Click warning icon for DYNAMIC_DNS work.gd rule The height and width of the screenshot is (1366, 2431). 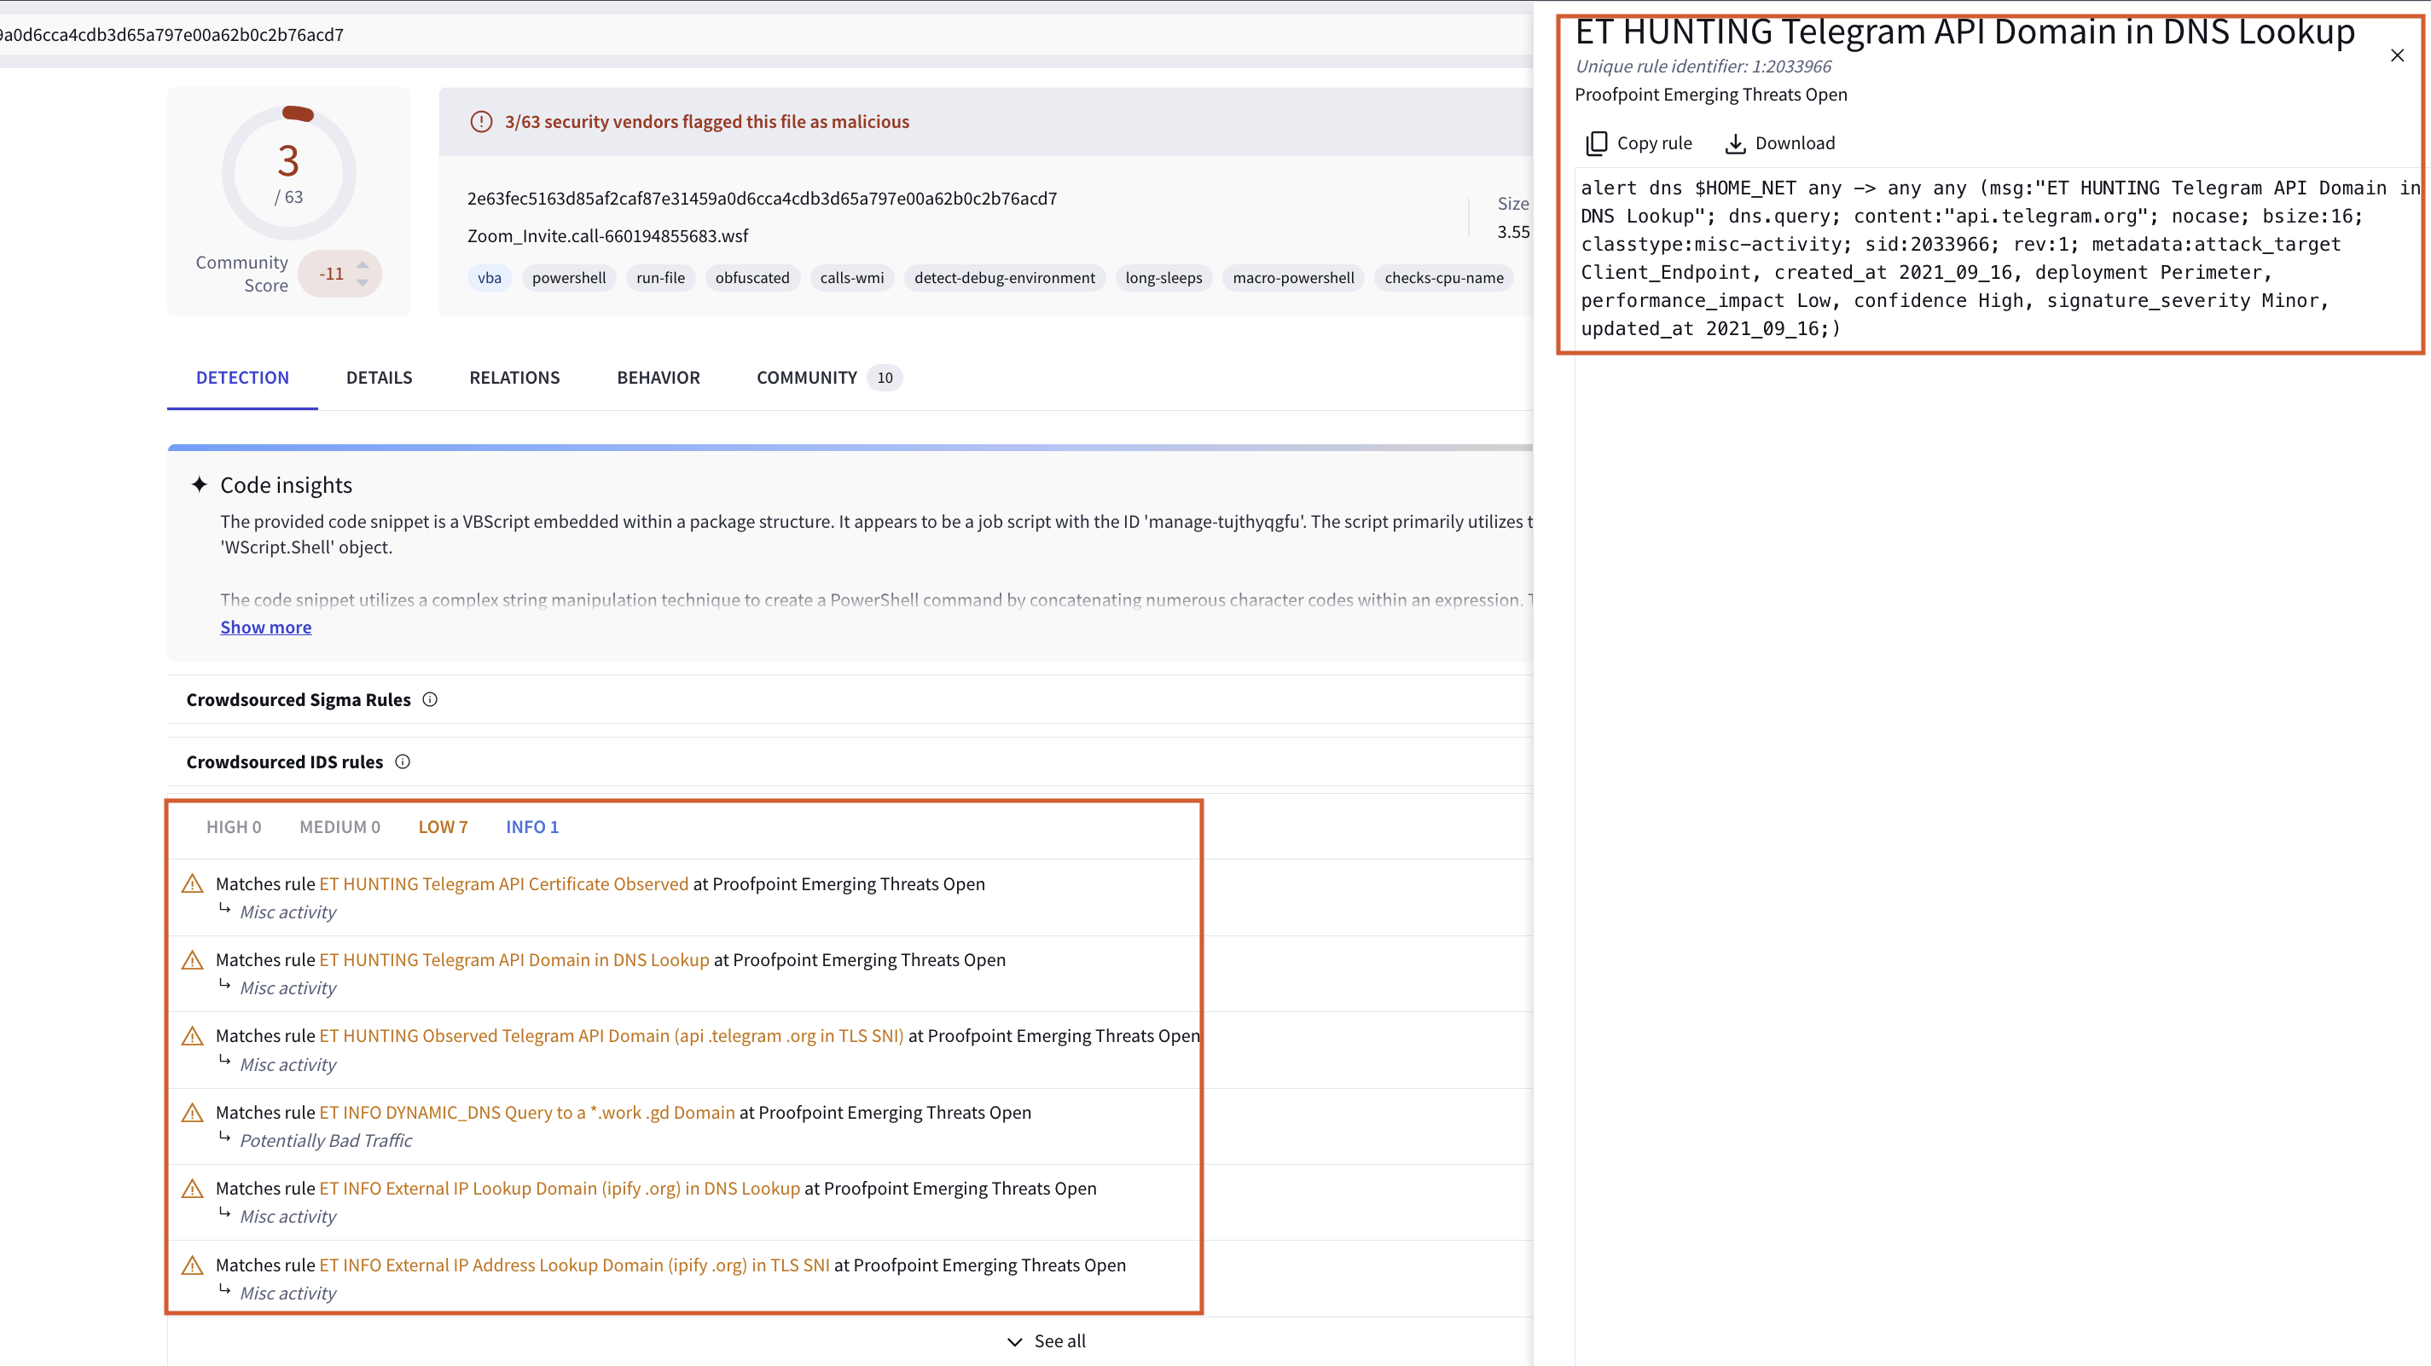193,1113
